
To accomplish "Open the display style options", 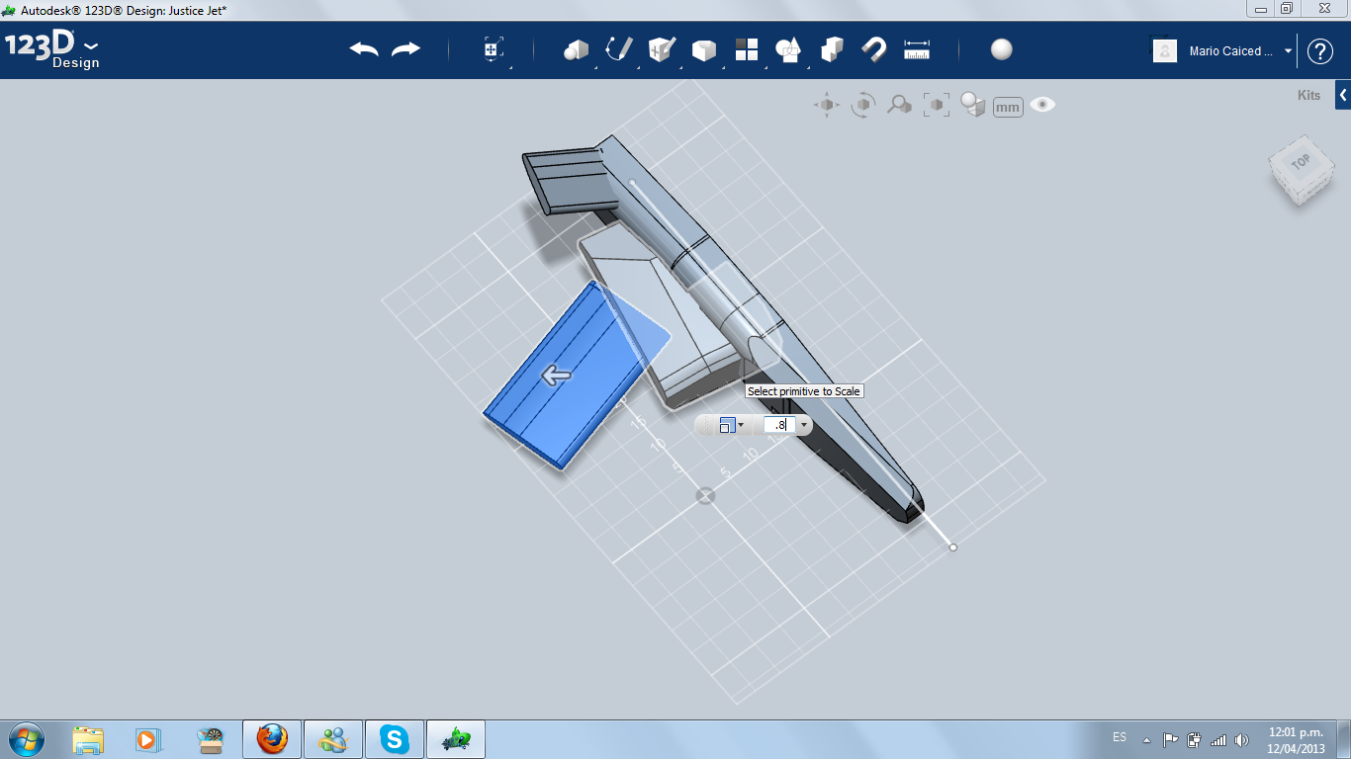I will point(973,105).
